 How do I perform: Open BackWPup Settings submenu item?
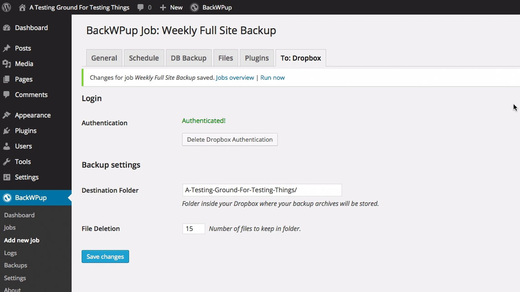[x=15, y=278]
